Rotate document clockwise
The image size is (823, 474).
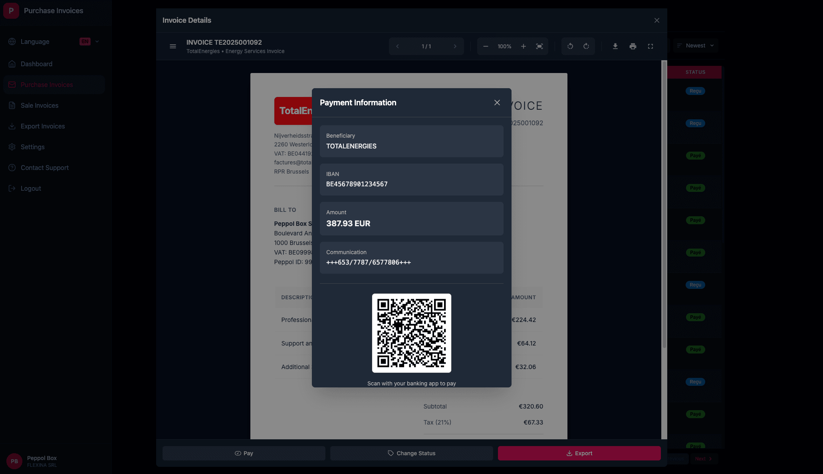(586, 46)
